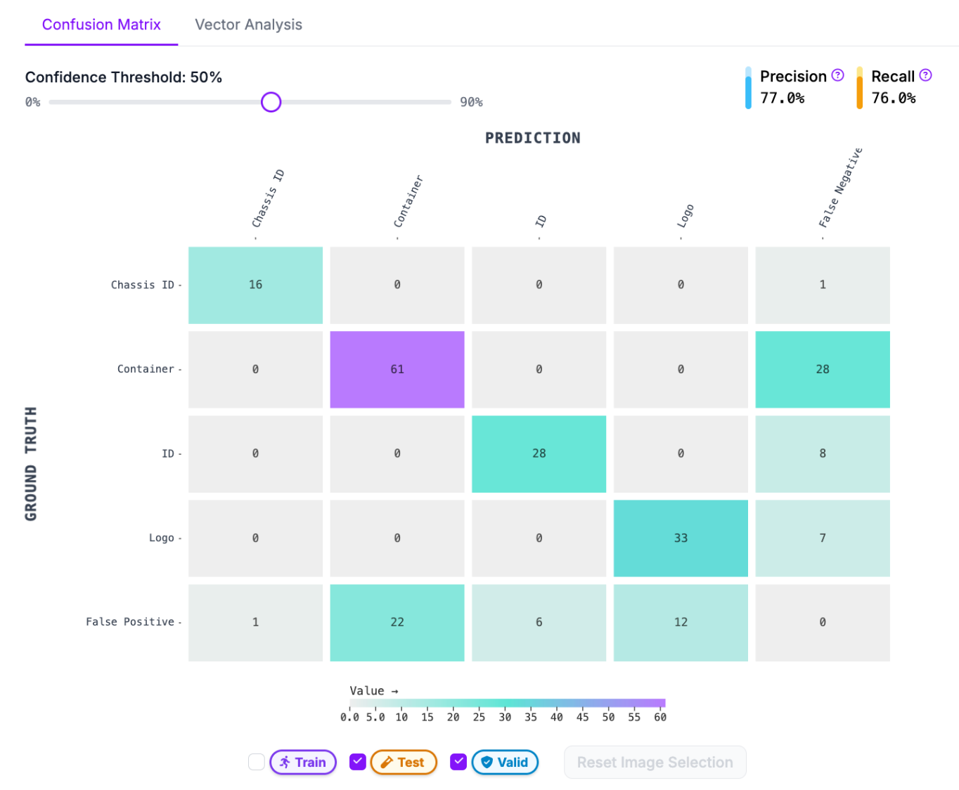
Task: Click the ID False Negative cell showing 8
Action: (x=823, y=454)
